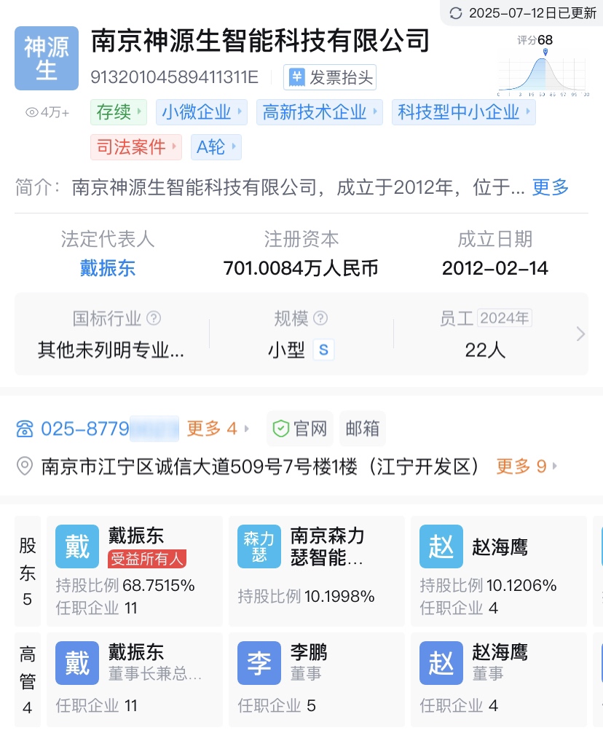Viewport: 603px width, 733px height.
Task: Select the company name 南京神源生智能科技有限公司 title
Action: [x=260, y=41]
